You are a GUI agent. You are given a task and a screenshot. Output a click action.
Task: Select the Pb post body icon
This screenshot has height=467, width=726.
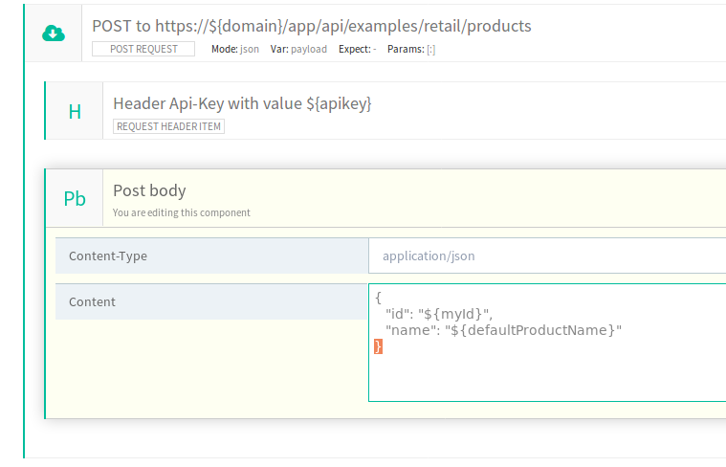[x=75, y=198]
